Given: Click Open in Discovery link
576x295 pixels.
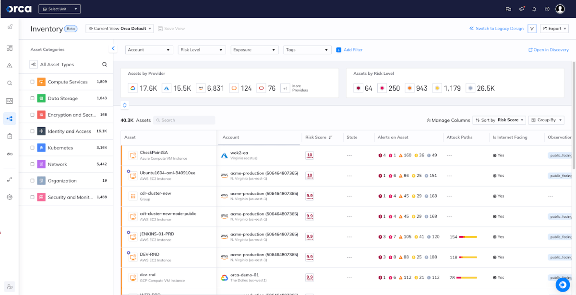Looking at the screenshot, I should pos(548,50).
